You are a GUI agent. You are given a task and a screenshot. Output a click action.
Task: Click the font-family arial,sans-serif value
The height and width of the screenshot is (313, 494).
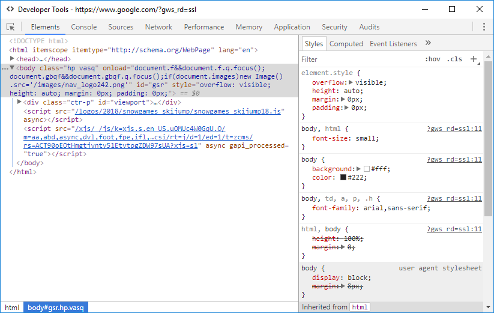[396, 208]
